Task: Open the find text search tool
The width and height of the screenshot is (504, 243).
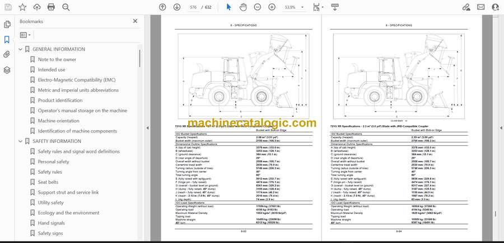Action: tap(66, 7)
